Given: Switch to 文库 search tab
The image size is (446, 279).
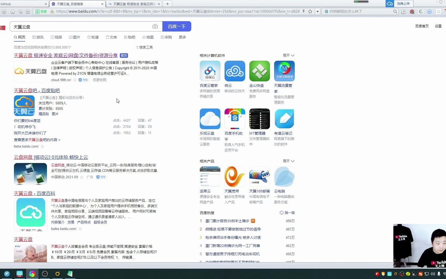Looking at the screenshot, I should point(111,37).
